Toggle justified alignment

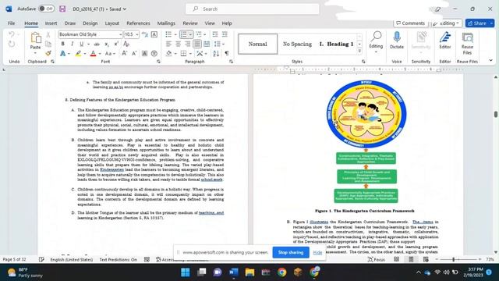197,44
